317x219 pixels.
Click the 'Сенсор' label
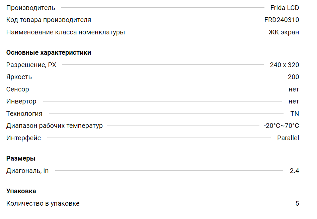coord(18,89)
